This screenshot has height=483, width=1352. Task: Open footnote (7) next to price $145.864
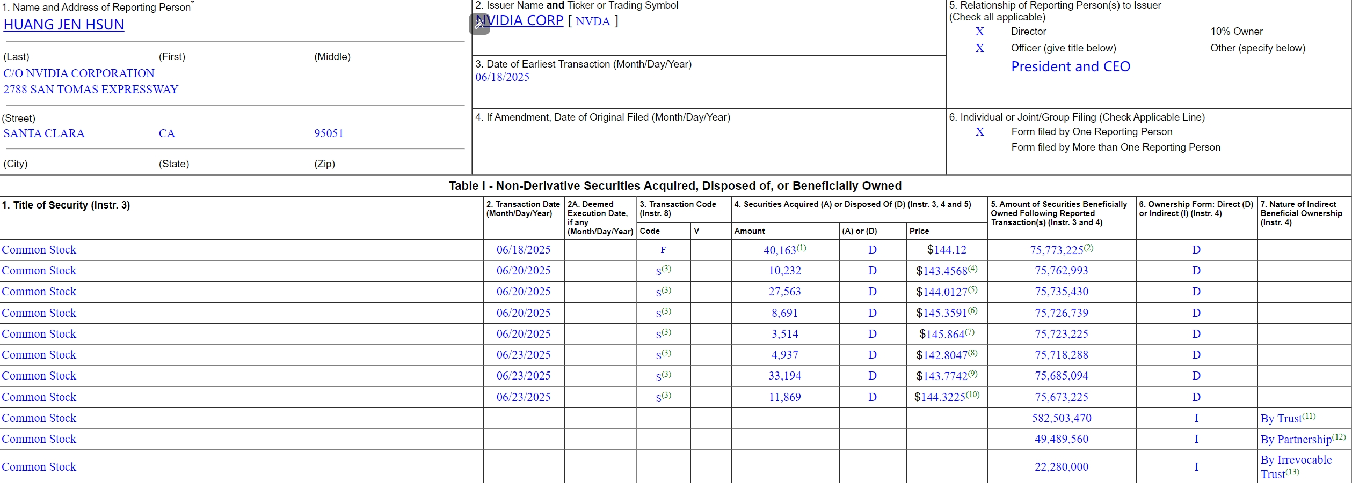(x=970, y=332)
